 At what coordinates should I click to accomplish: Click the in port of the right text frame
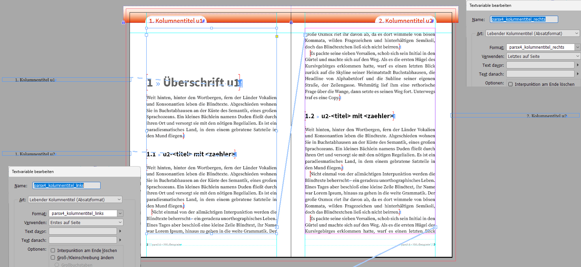point(305,35)
